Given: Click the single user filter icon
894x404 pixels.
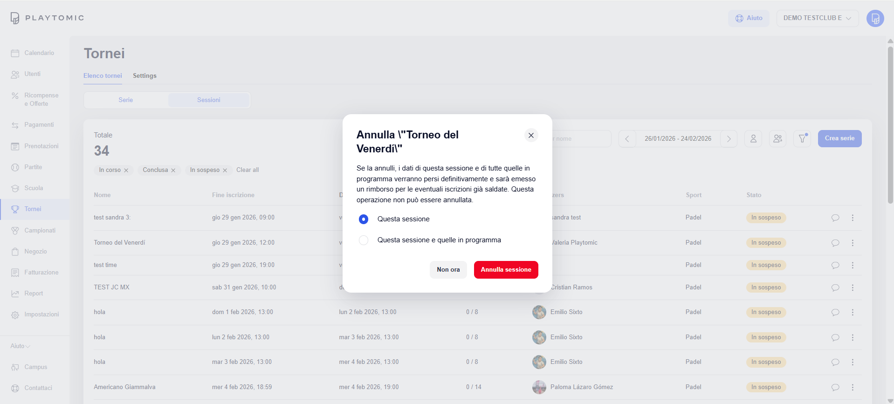Looking at the screenshot, I should coord(753,139).
